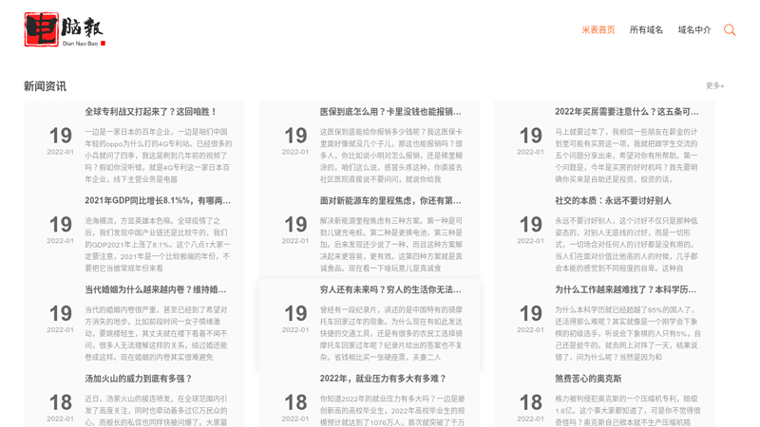Click date 19 beside 社交的本质 article
Image resolution: width=760 pixels, height=427 pixels.
tap(531, 225)
